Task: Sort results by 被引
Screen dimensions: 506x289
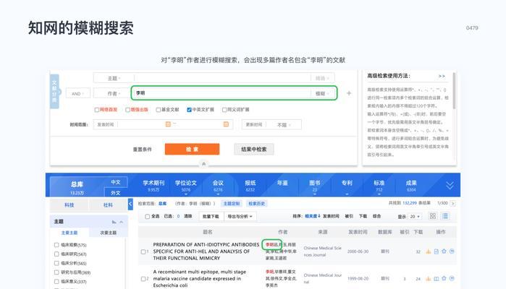Action: (x=349, y=216)
